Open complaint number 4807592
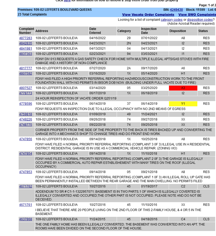This screenshot has height=236, width=216. [25, 74]
